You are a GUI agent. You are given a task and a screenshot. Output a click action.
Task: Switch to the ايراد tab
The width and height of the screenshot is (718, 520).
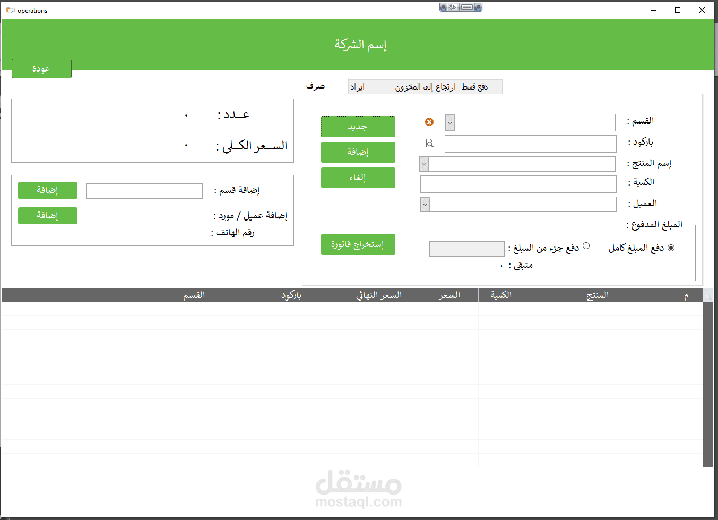click(370, 87)
